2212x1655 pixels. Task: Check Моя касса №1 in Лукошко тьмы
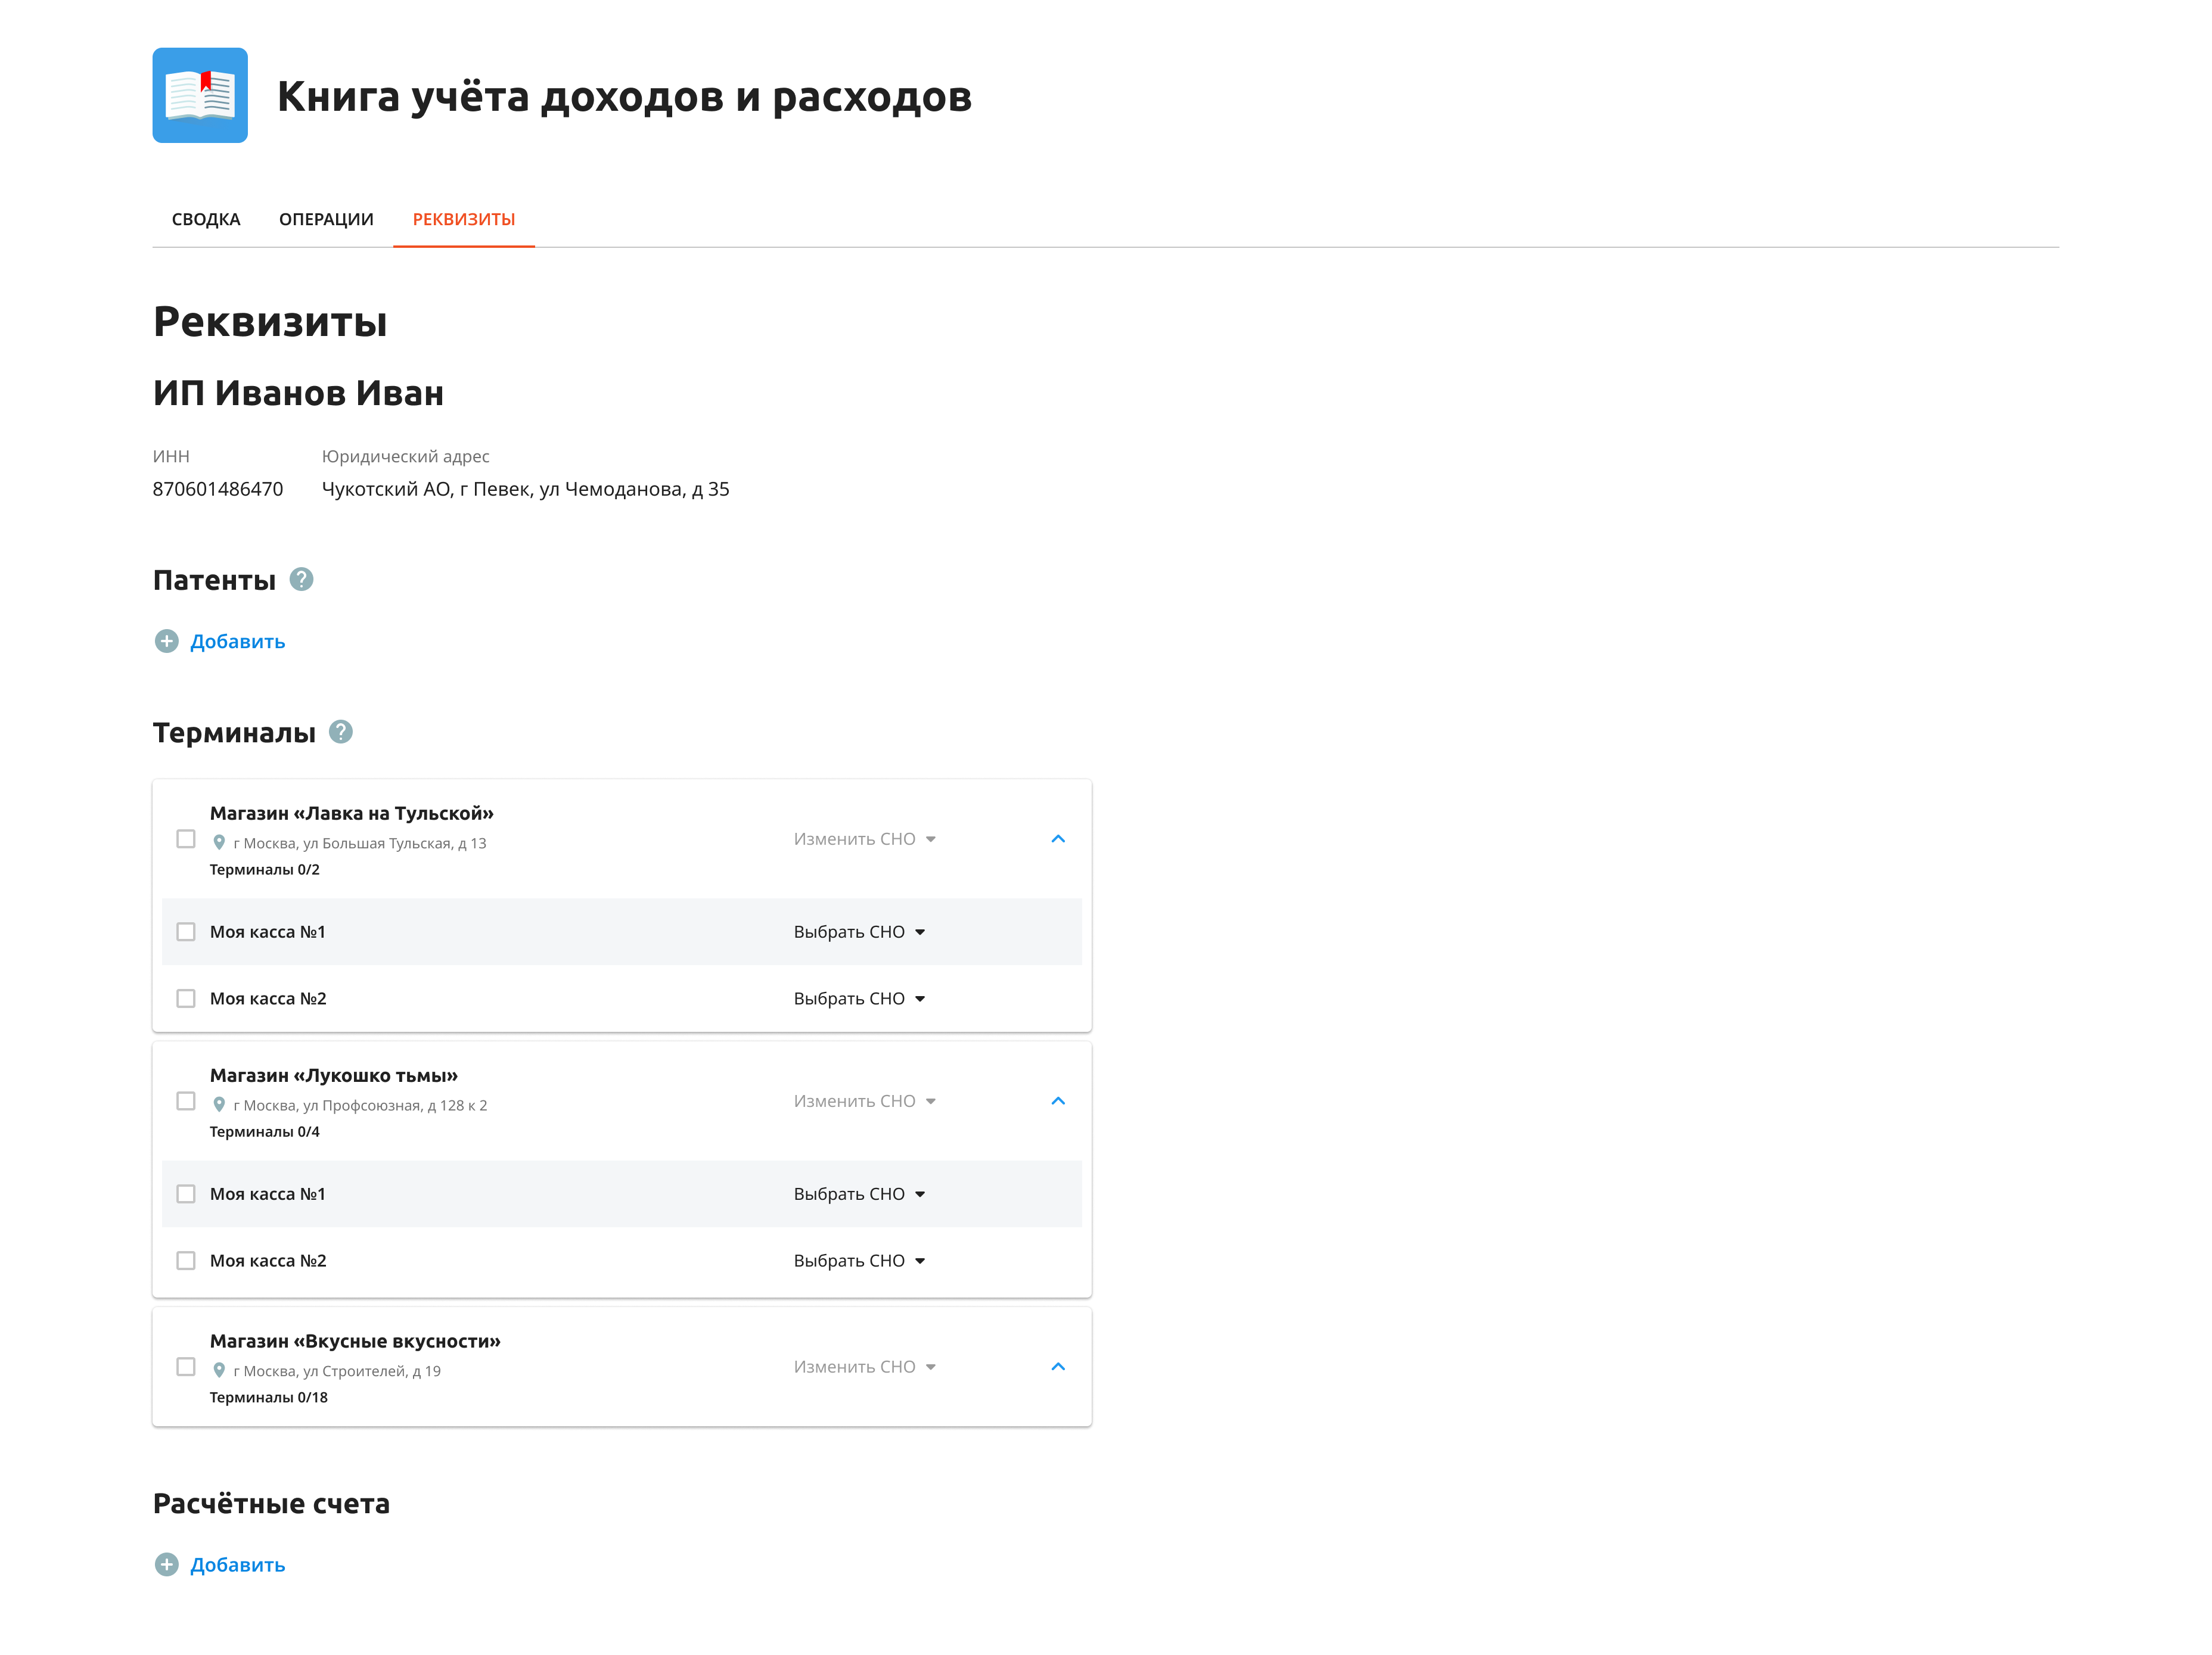[x=186, y=1194]
